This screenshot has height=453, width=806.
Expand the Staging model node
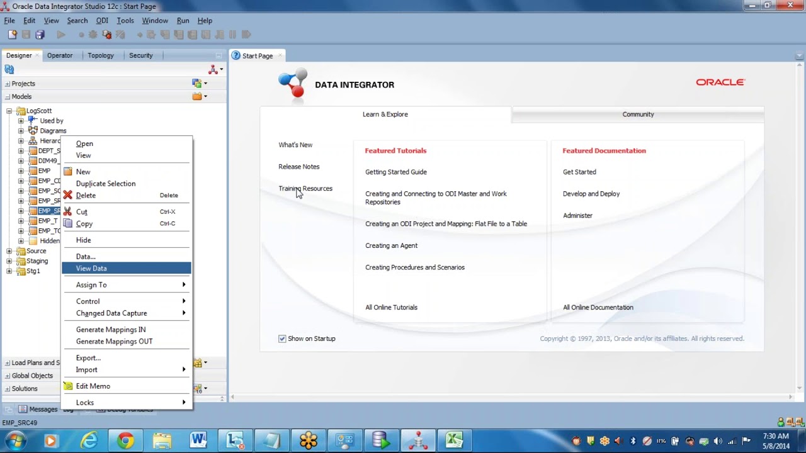pyautogui.click(x=9, y=261)
